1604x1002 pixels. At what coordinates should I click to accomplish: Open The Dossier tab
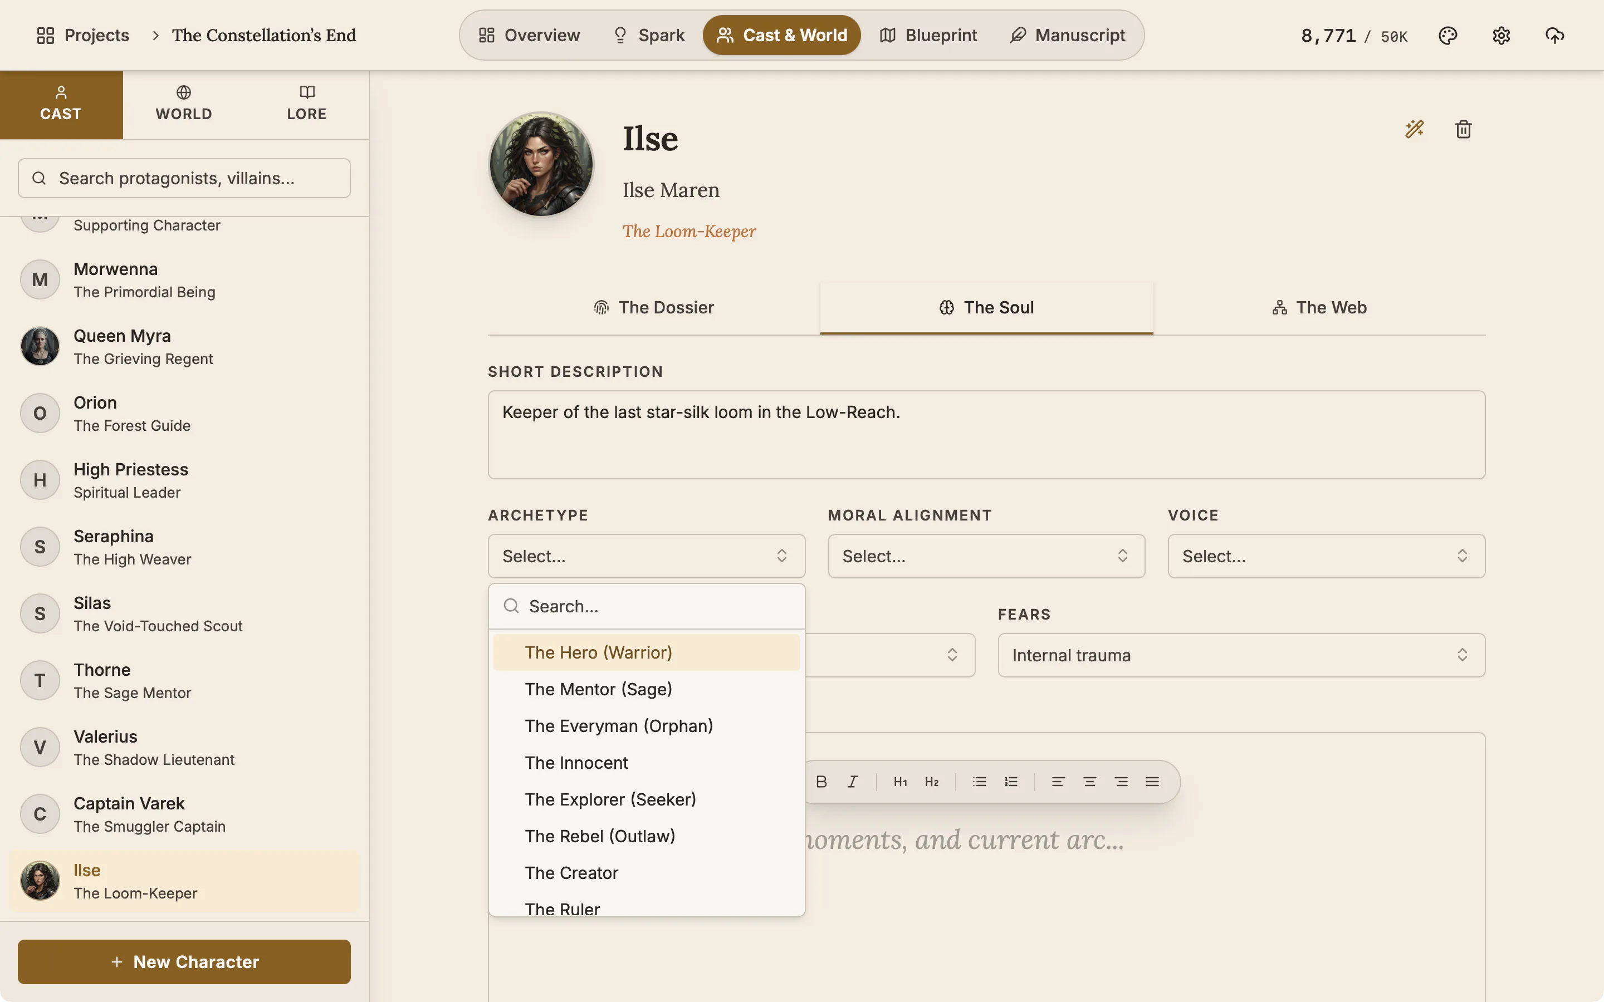(653, 307)
